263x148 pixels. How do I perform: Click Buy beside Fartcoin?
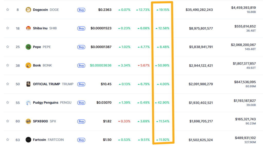click(x=81, y=140)
